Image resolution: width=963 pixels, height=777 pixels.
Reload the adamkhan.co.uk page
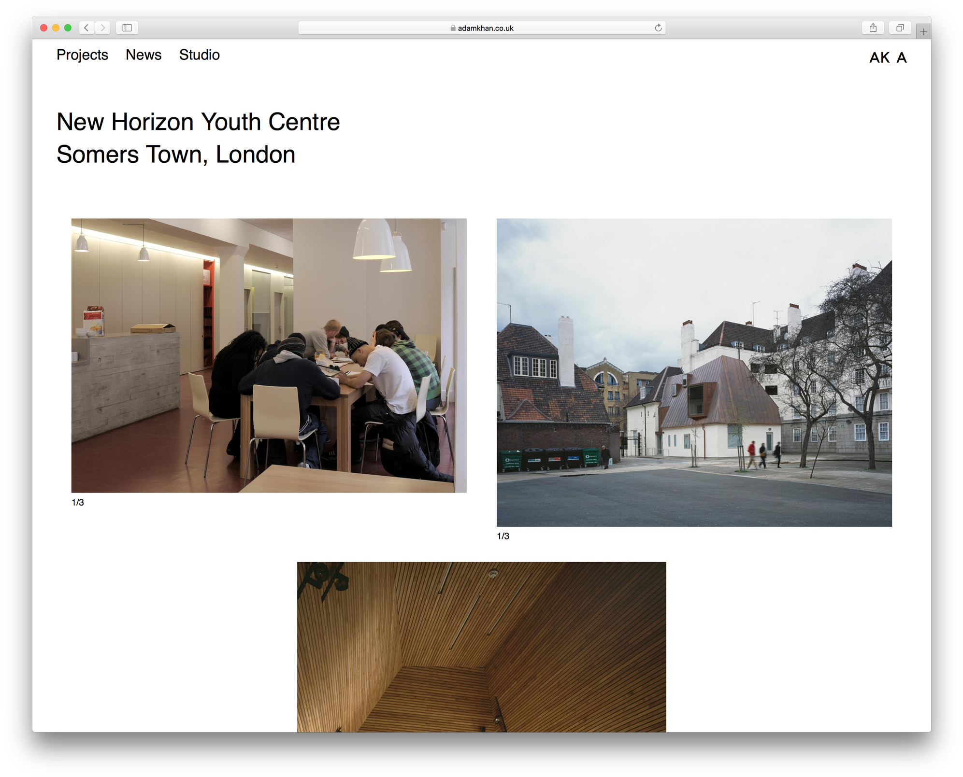tap(658, 28)
